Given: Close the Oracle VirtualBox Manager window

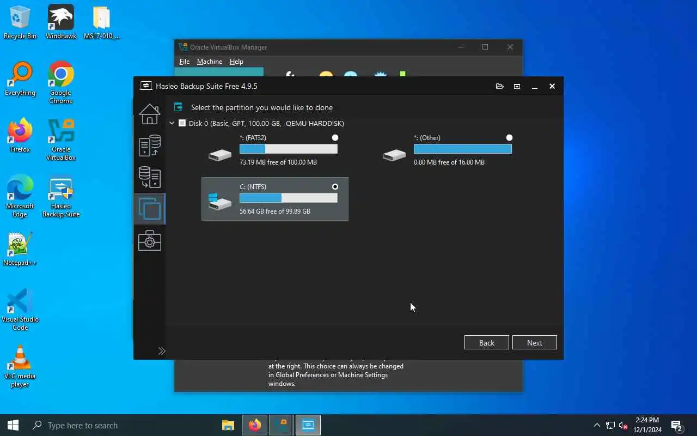Looking at the screenshot, I should point(510,47).
